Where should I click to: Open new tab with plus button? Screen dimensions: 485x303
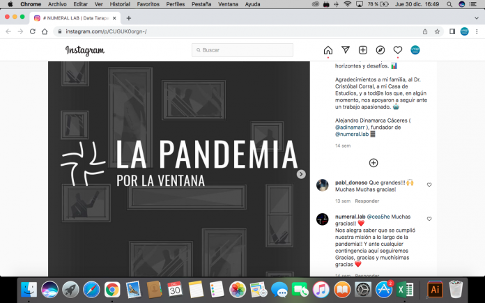(x=129, y=18)
